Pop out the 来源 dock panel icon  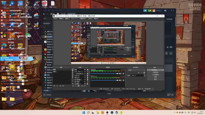click(89, 67)
